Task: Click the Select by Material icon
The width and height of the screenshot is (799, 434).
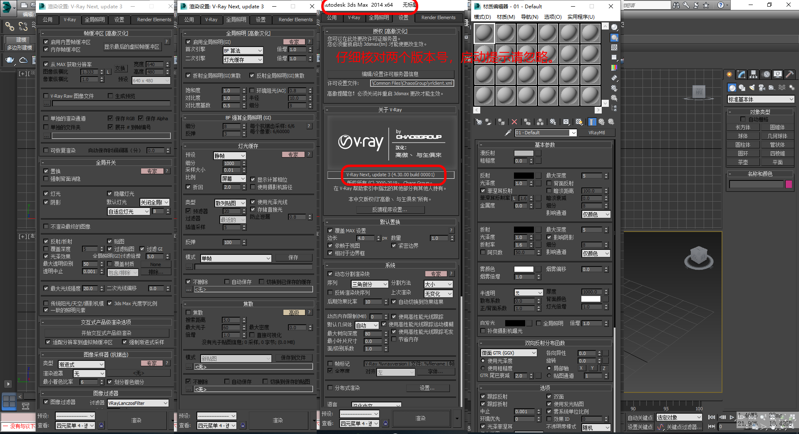Action: click(x=614, y=98)
